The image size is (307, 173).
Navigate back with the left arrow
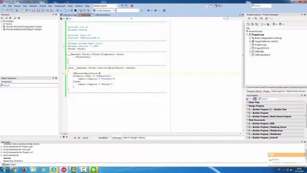tap(148, 11)
